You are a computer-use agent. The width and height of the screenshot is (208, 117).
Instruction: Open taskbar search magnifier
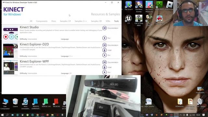click(7, 115)
